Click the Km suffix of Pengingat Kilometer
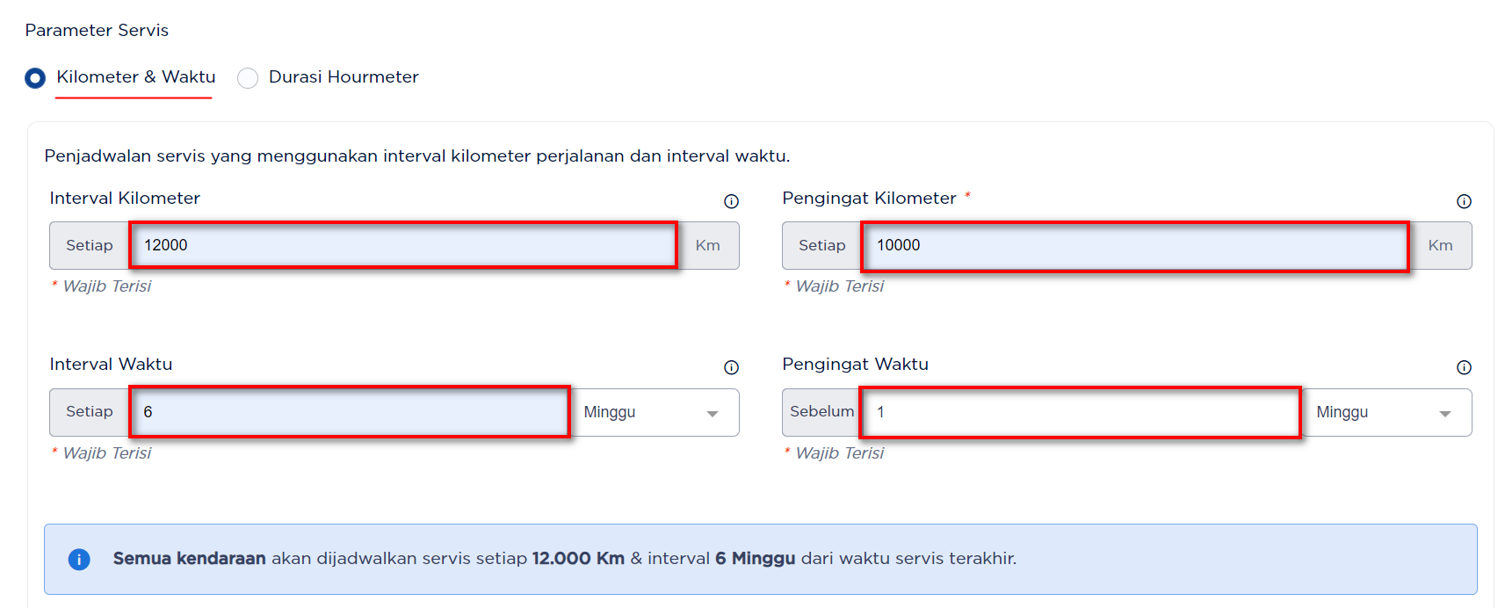1505x608 pixels. [x=1440, y=245]
